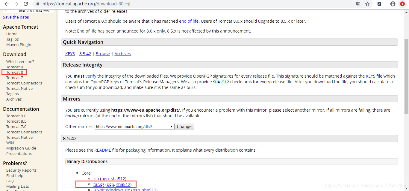The height and width of the screenshot is (191, 409).
Task: Open the Other mirrors dropdown
Action: 134,127
